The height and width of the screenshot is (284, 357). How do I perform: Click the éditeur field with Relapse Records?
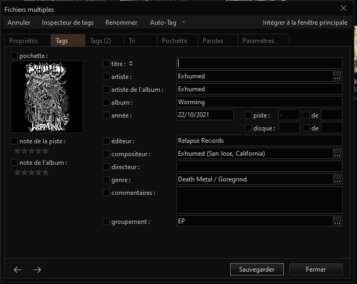(x=259, y=141)
